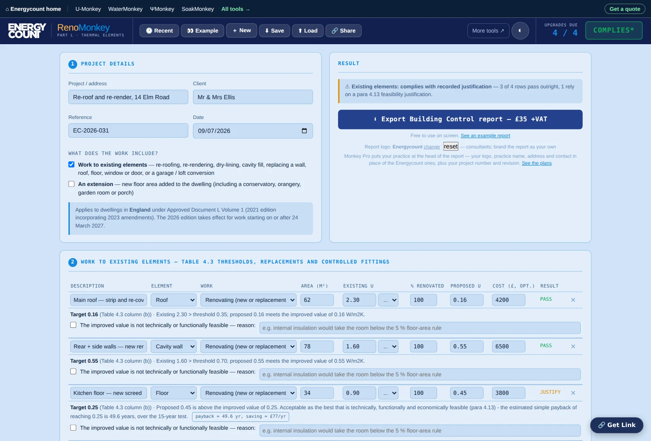Open the ΨMonkey tool
Viewport: 651px width, 441px height.
click(162, 9)
